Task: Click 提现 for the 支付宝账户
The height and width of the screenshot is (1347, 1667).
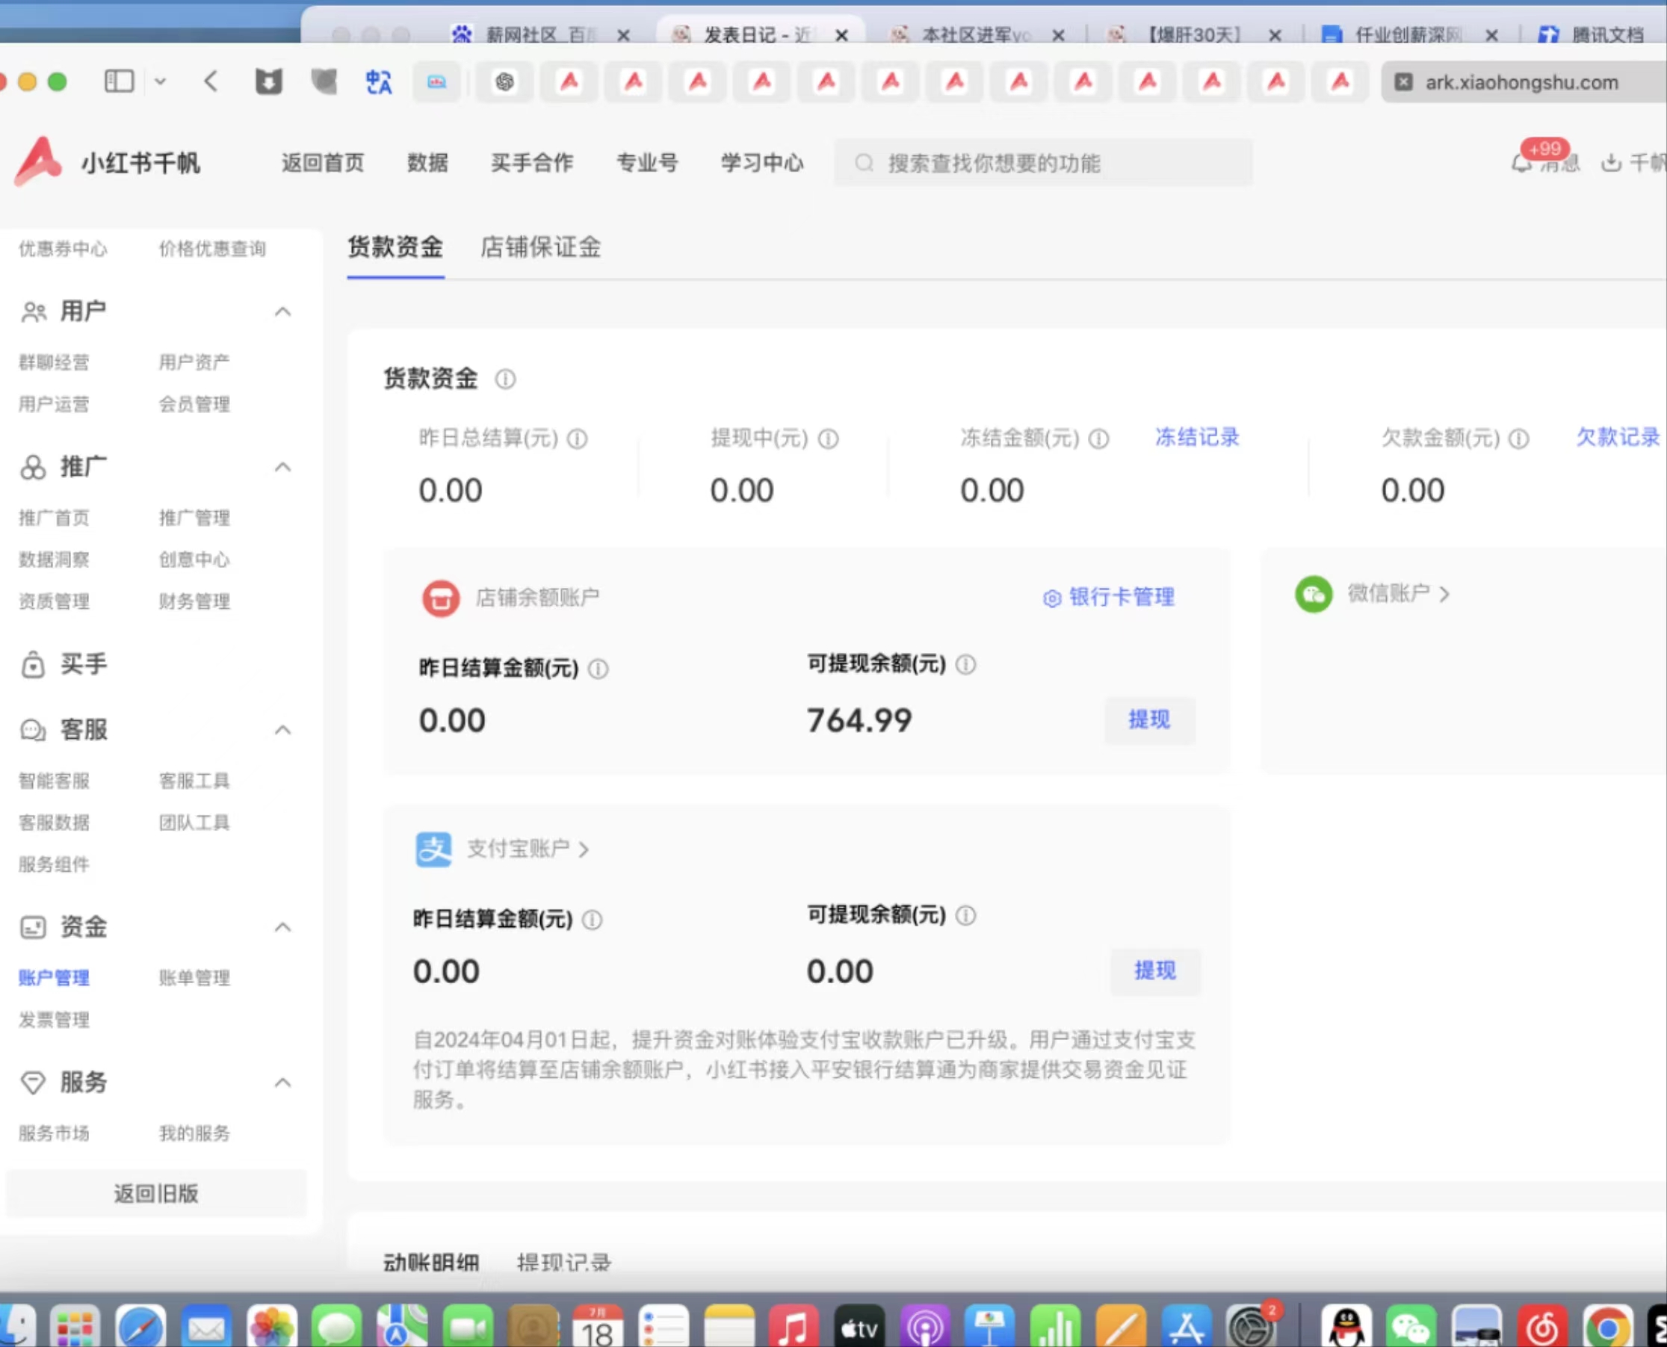Action: point(1156,970)
